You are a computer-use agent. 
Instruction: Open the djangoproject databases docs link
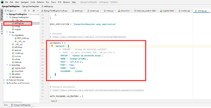pos(89,37)
